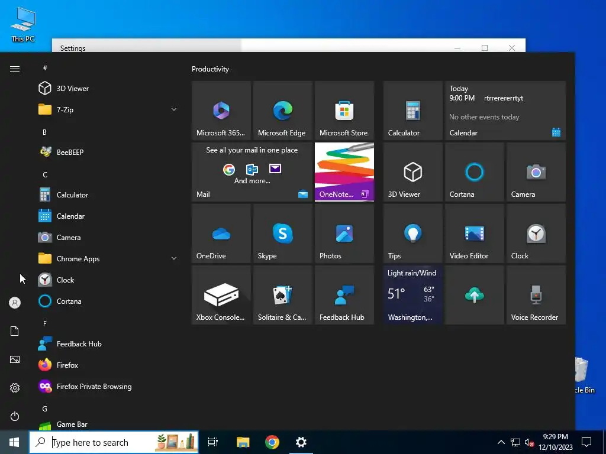Launch the Skype tile

click(x=282, y=234)
